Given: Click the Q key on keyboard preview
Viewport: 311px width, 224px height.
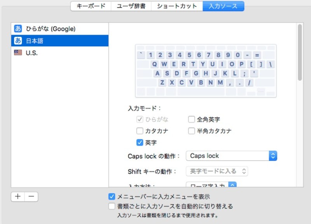Looking at the screenshot, I should coord(154,64).
